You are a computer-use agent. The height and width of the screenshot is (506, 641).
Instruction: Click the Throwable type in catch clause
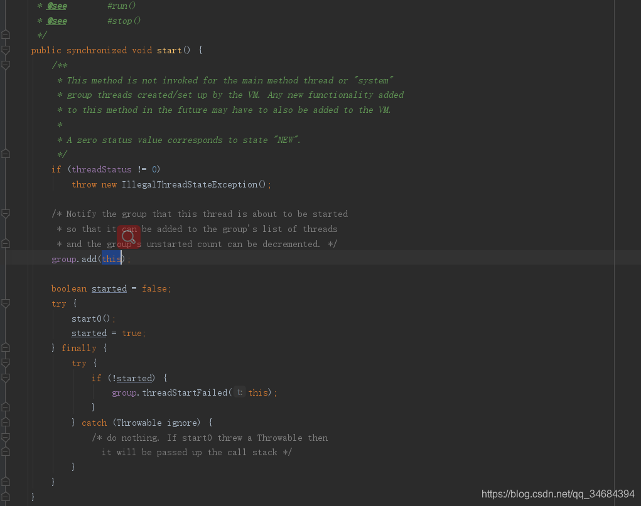coord(139,423)
